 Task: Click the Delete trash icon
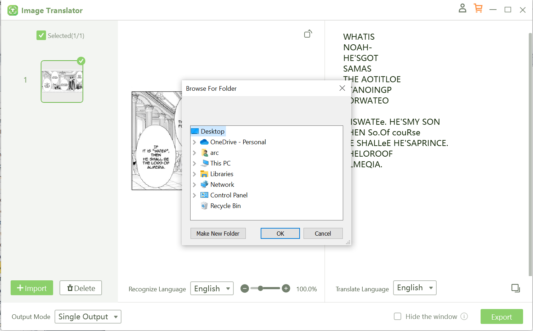[70, 288]
